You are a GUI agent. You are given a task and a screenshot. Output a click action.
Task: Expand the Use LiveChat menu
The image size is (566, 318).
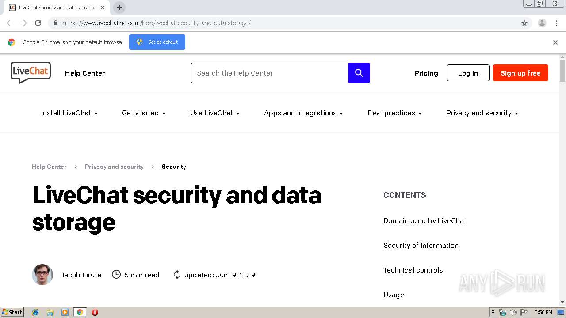[215, 113]
